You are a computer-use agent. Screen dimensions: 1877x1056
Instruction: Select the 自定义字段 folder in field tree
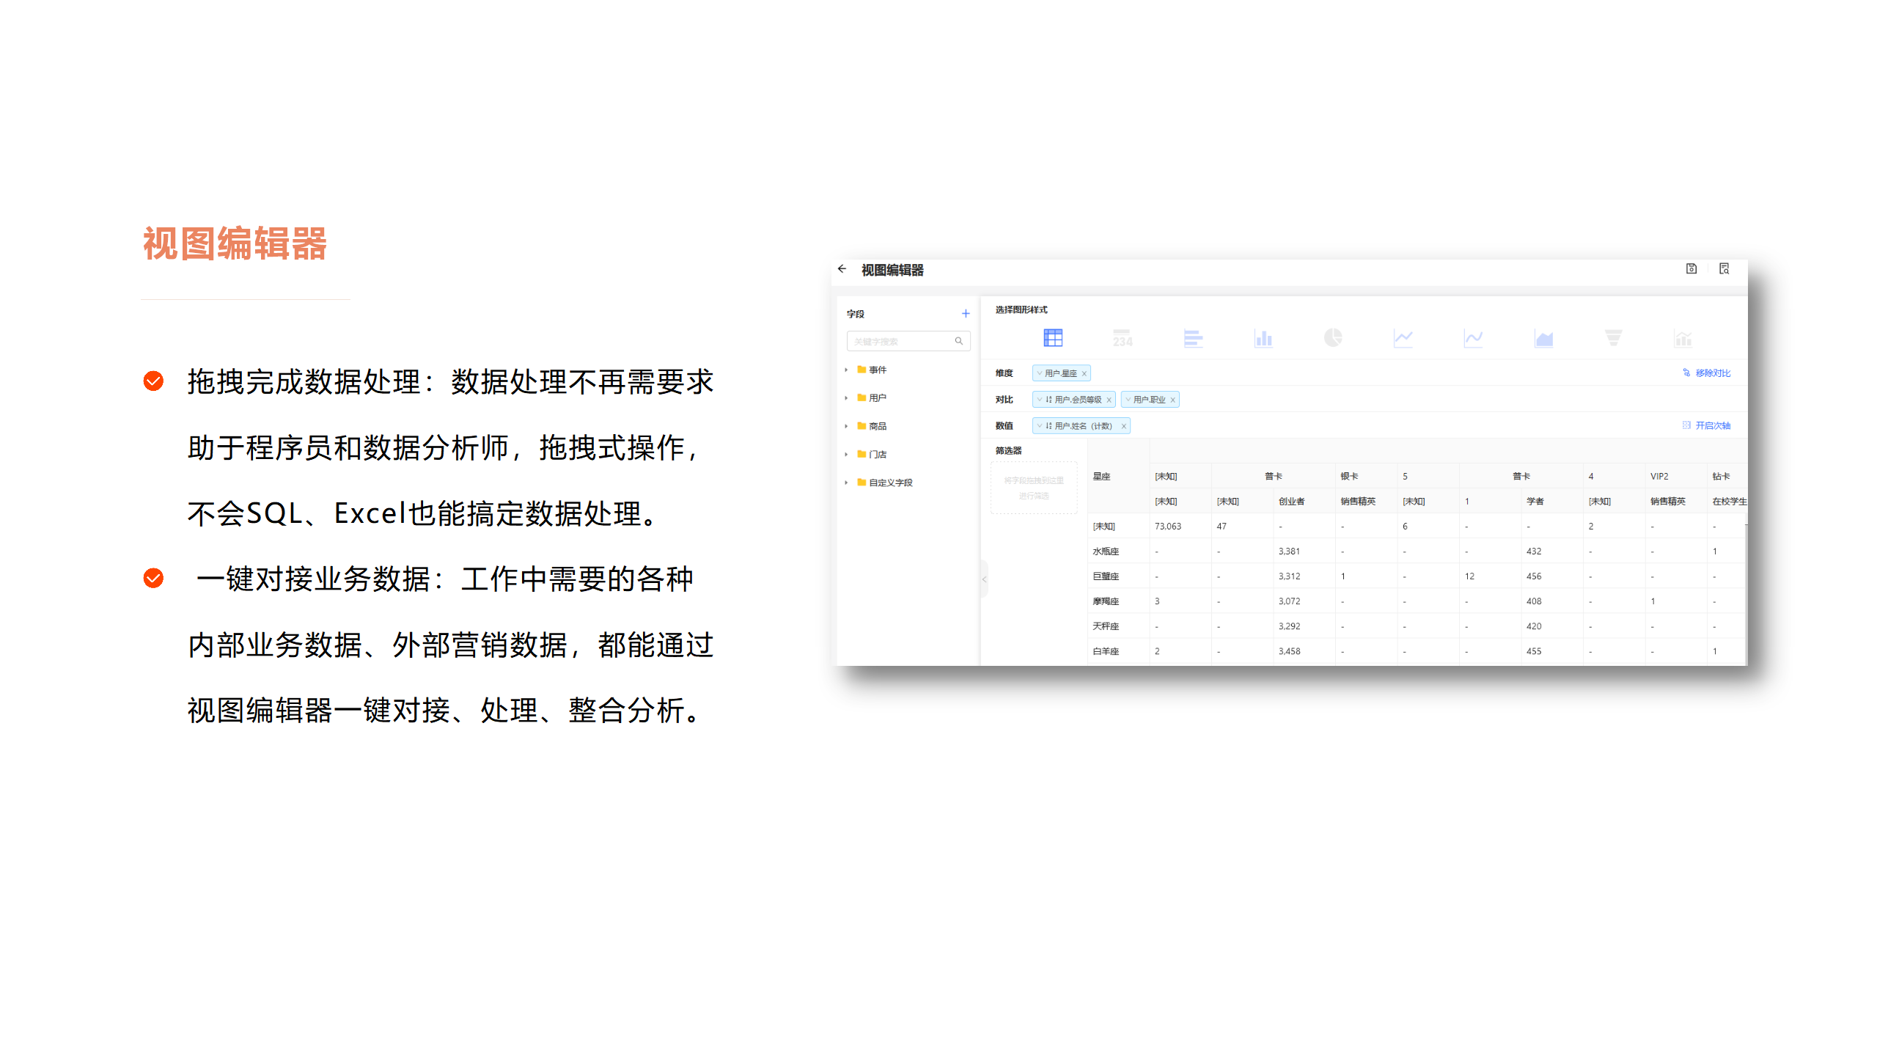[x=885, y=483]
